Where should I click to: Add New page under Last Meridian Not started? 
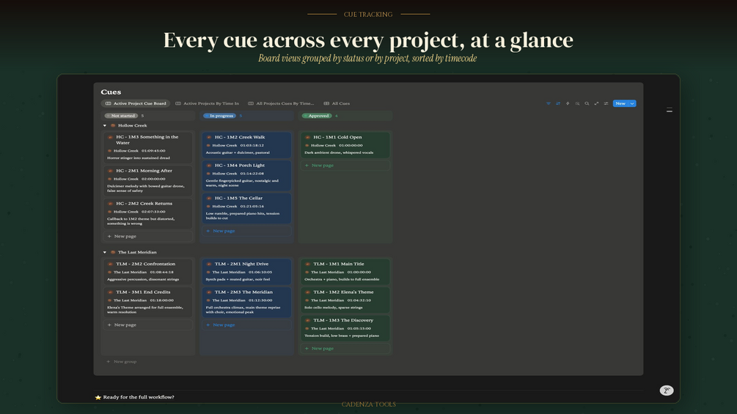pyautogui.click(x=147, y=325)
